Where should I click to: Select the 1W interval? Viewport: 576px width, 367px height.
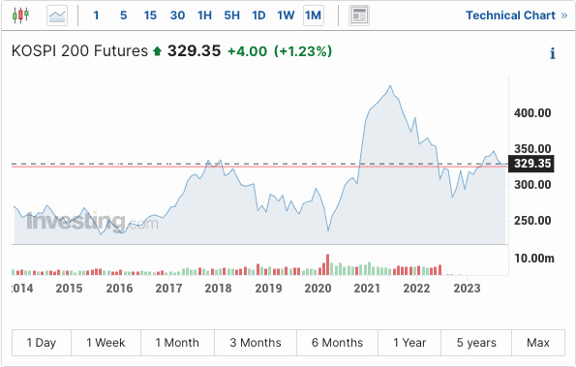(286, 15)
